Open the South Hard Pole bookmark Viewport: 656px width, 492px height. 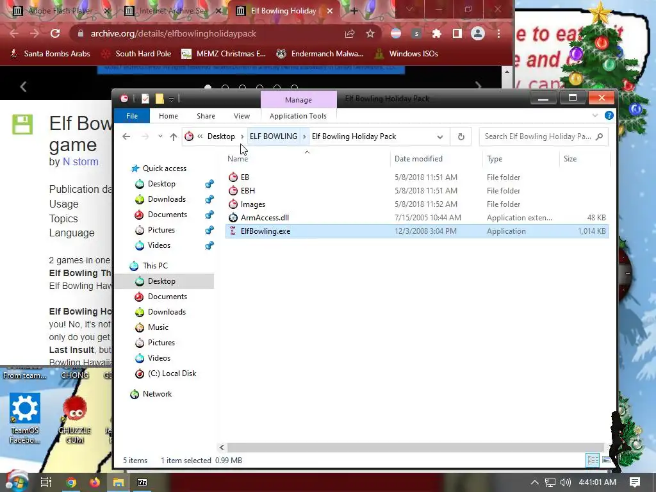point(136,54)
